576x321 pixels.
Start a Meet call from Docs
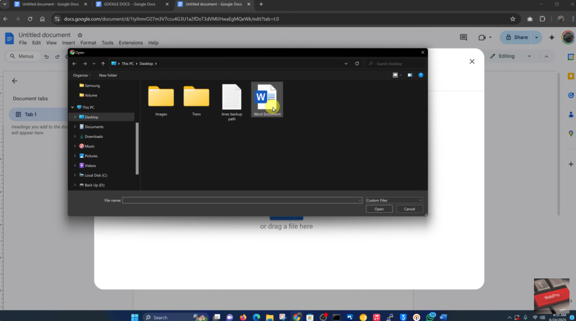(482, 37)
